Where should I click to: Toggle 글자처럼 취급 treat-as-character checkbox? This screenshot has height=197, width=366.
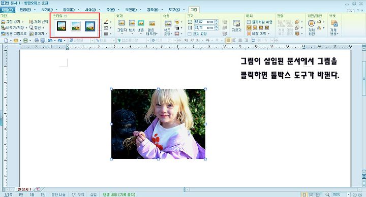(x=249, y=22)
